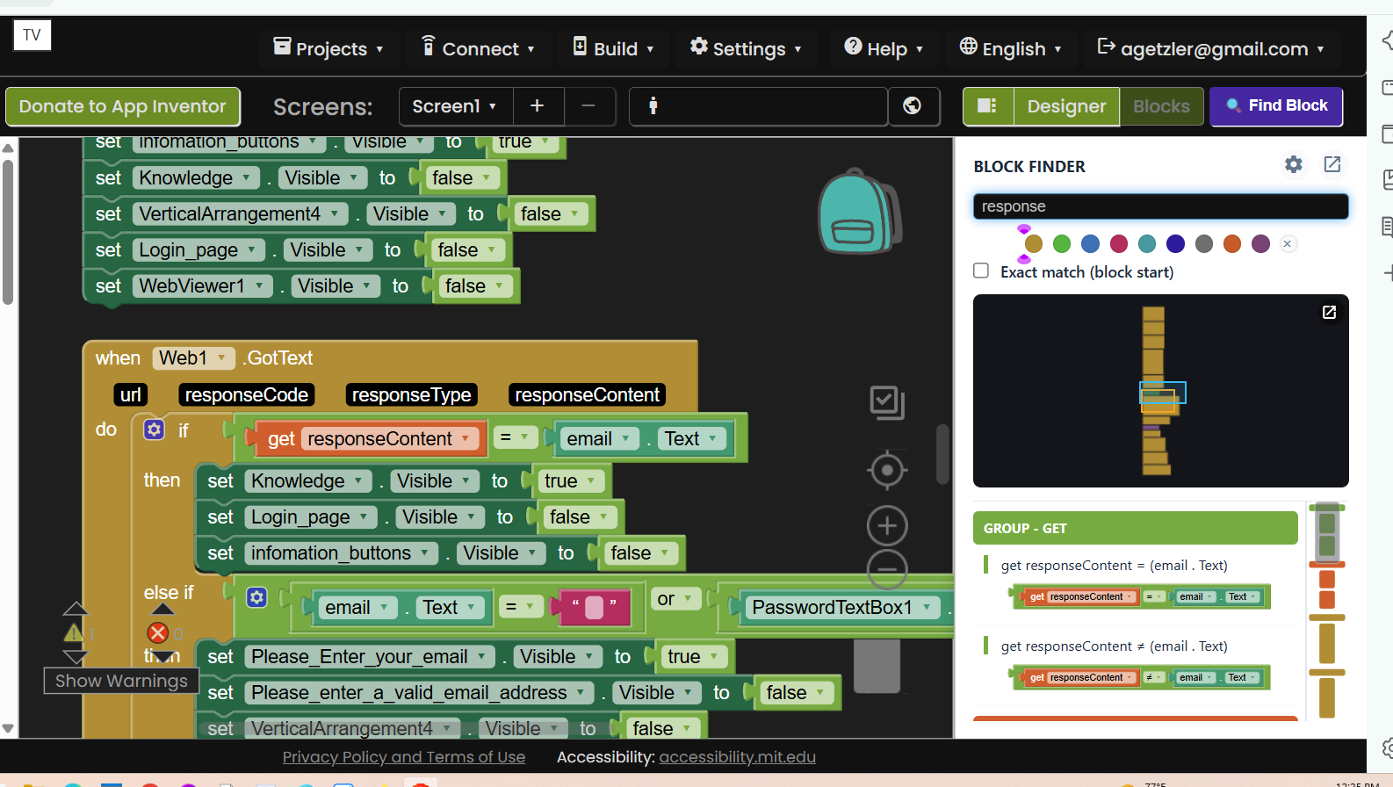The height and width of the screenshot is (787, 1393).
Task: Open Privacy Policy and Terms of Use link
Action: click(404, 757)
